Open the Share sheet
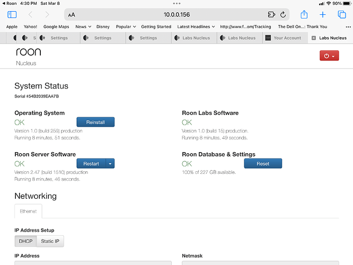Image resolution: width=353 pixels, height=265 pixels. click(x=304, y=14)
